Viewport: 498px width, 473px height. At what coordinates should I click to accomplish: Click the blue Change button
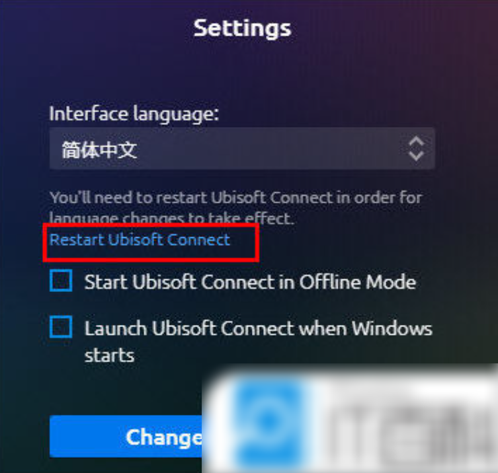tap(126, 437)
